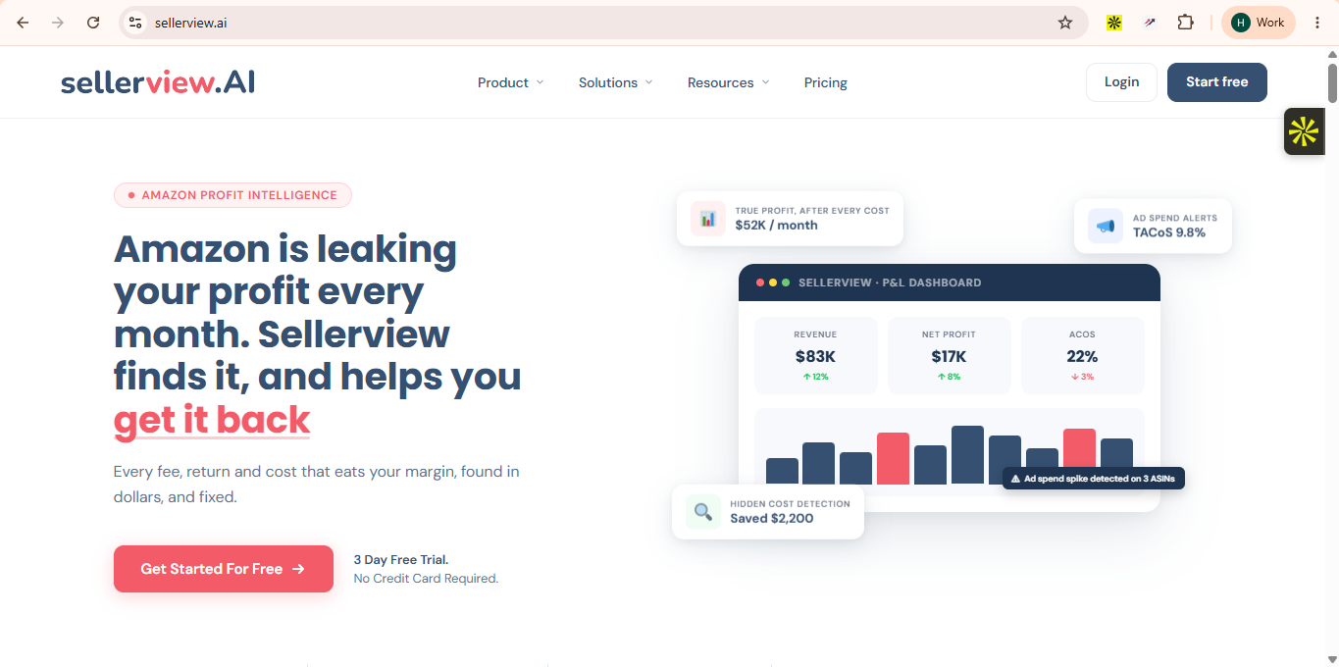Click Get Started For Free button
This screenshot has width=1339, height=667.
click(x=224, y=569)
